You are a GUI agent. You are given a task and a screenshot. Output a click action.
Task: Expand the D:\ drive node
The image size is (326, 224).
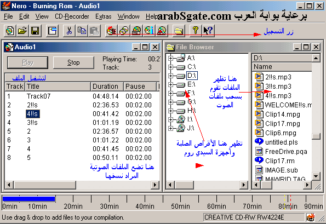[x=170, y=76]
